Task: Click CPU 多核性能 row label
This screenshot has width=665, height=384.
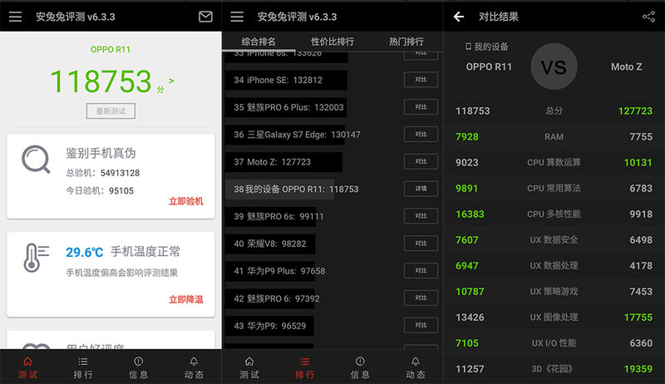Action: click(x=554, y=214)
